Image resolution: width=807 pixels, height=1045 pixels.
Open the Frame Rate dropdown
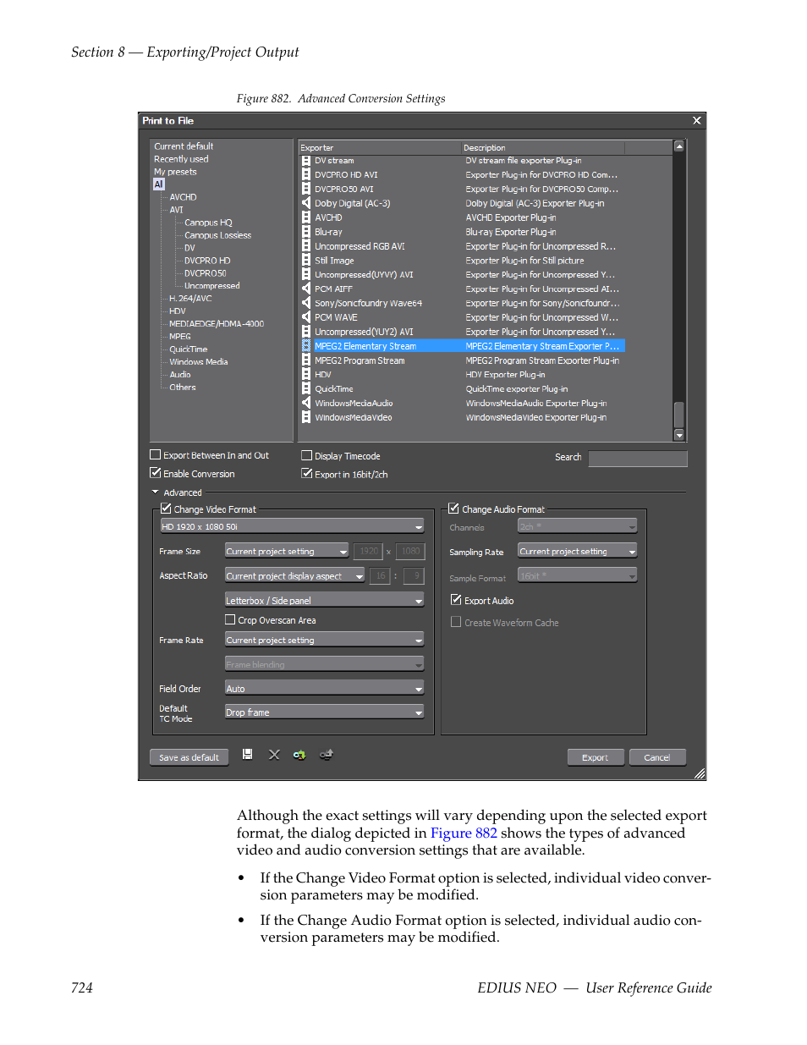324,640
